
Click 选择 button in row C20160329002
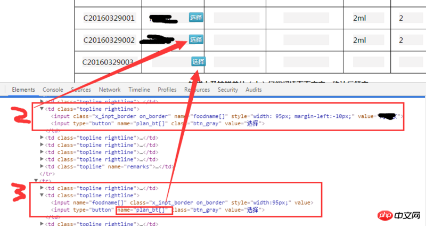pos(196,39)
